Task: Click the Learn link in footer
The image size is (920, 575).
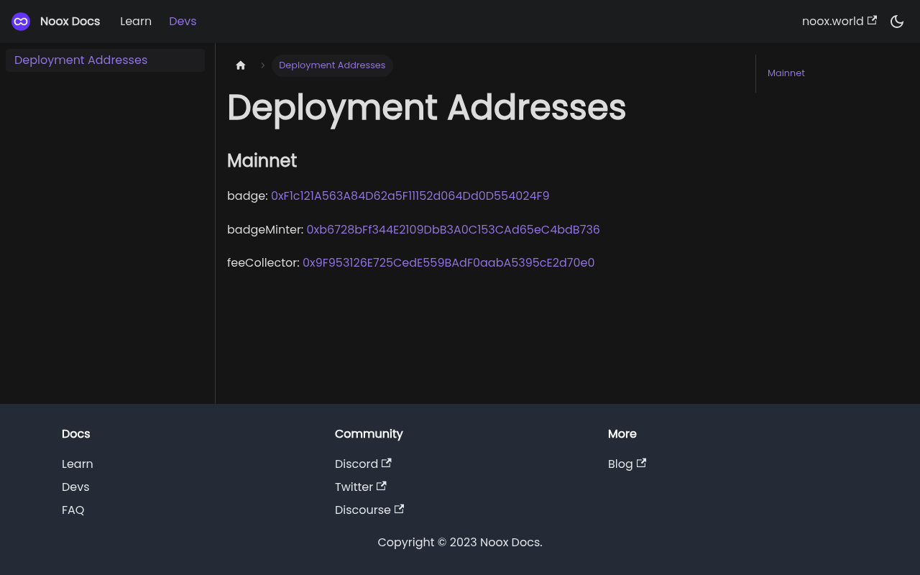Action: 78,464
